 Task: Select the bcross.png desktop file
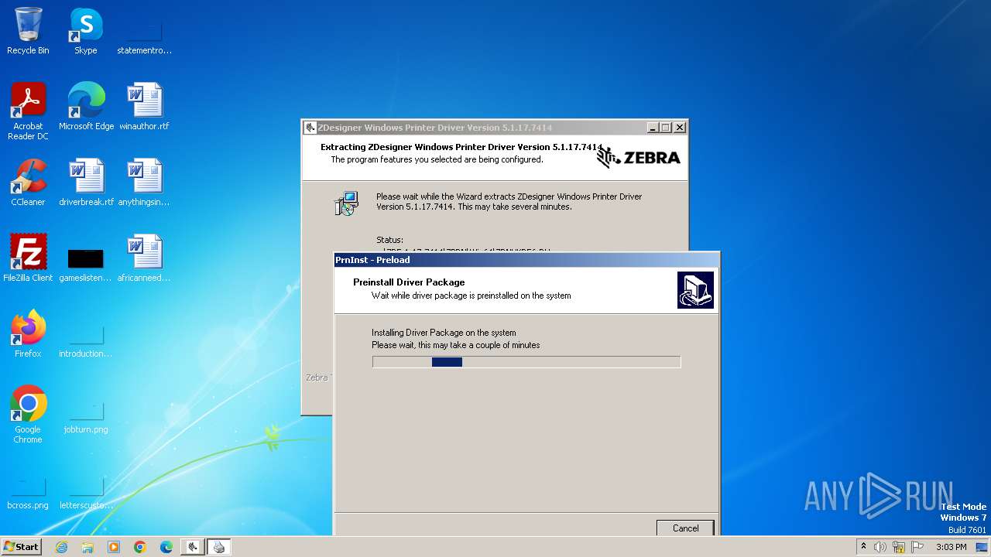[x=28, y=494]
